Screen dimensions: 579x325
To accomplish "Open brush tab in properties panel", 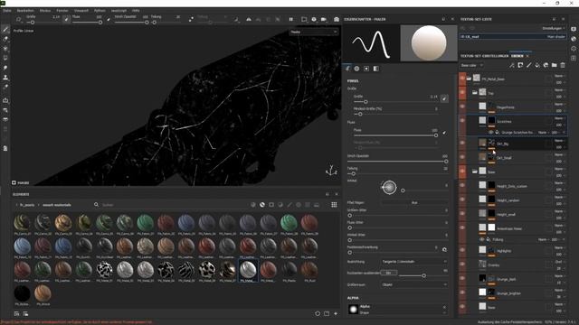I will [x=347, y=69].
